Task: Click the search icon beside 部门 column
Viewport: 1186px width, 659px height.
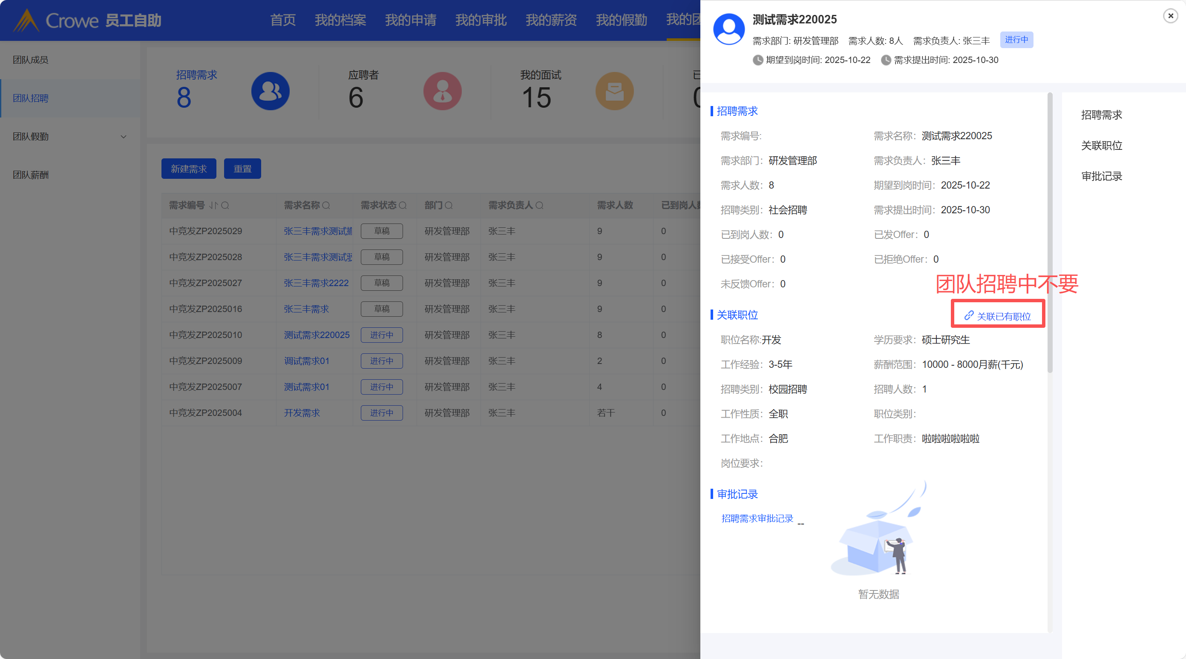Action: [x=449, y=205]
